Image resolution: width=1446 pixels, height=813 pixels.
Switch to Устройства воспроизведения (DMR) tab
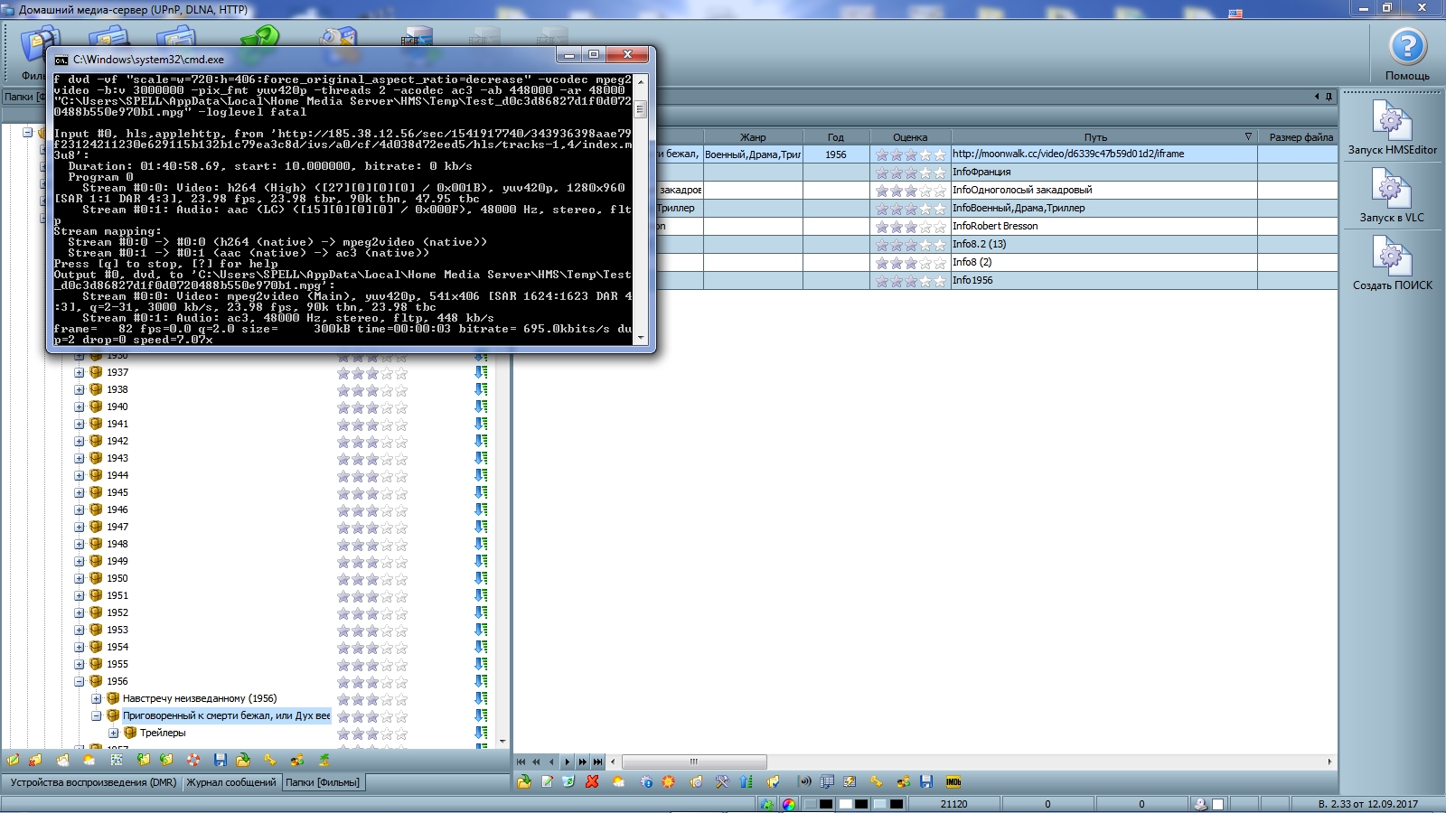click(x=92, y=782)
